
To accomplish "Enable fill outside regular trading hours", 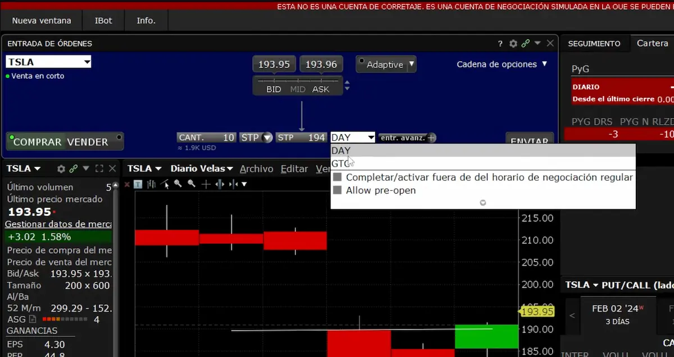I will point(338,177).
